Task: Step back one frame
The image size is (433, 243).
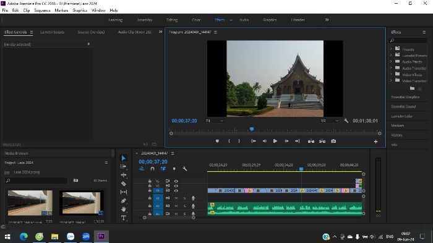Action: (x=265, y=141)
